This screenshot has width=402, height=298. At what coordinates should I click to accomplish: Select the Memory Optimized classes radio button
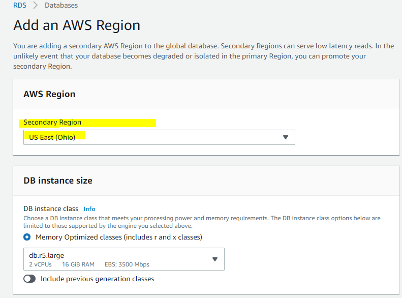click(x=27, y=237)
